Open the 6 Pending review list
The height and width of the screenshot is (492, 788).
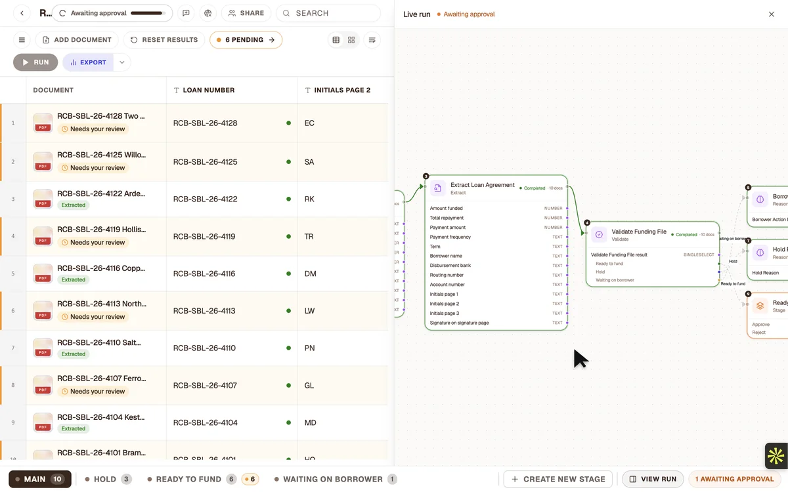[246, 40]
